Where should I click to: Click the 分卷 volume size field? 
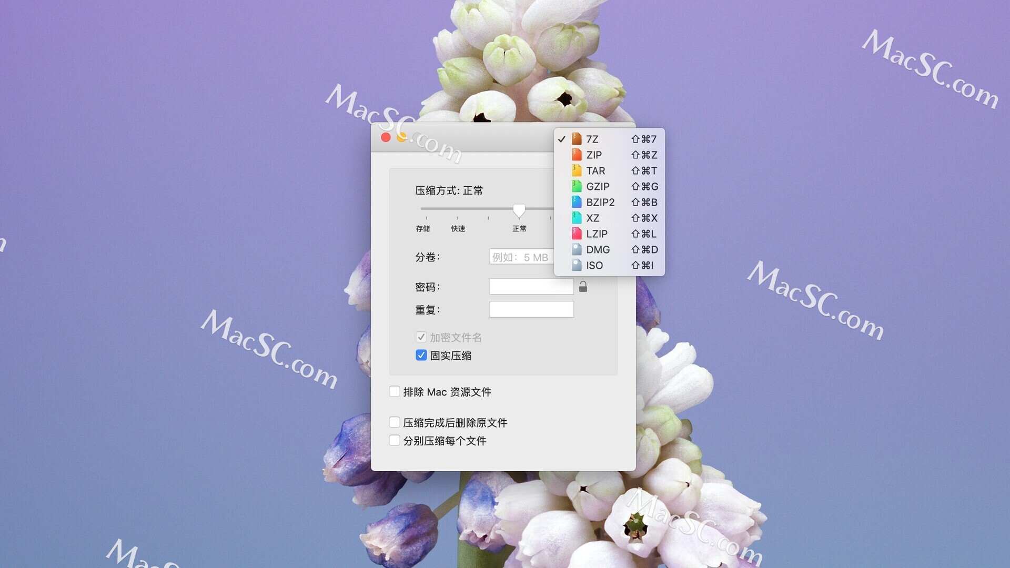click(x=521, y=257)
